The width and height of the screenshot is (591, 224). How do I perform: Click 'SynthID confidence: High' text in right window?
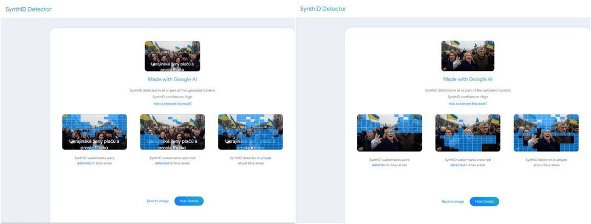coord(468,97)
